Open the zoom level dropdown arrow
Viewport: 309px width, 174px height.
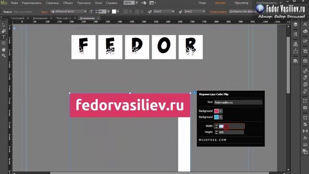tap(137, 3)
